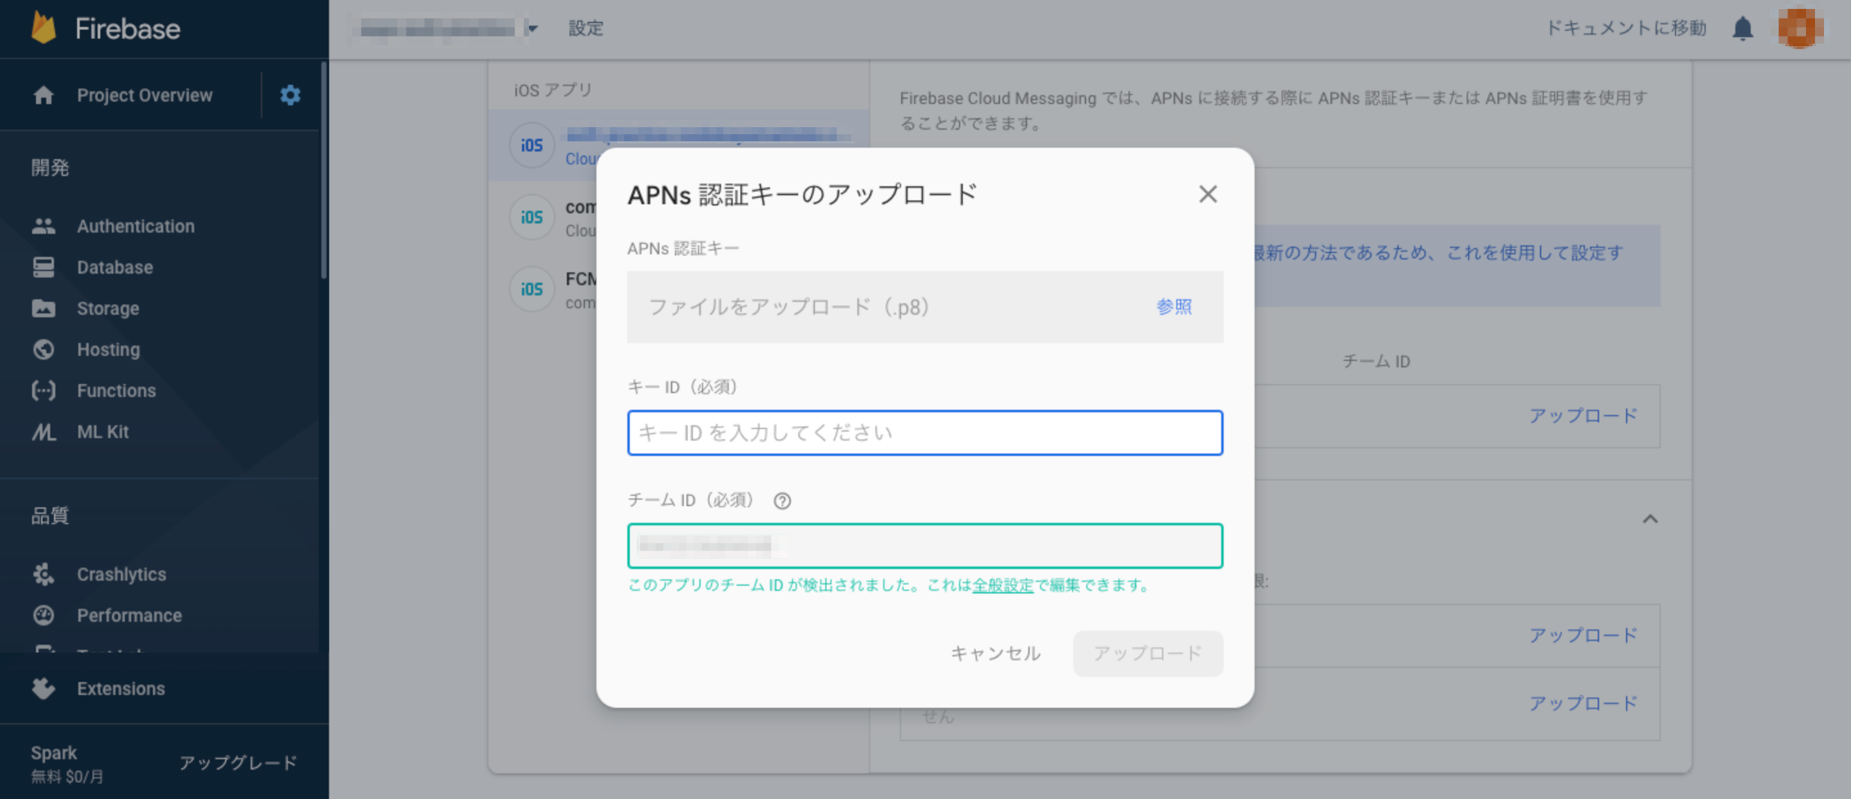The image size is (1851, 799).
Task: Open the project selector dropdown arrow
Action: point(532,29)
